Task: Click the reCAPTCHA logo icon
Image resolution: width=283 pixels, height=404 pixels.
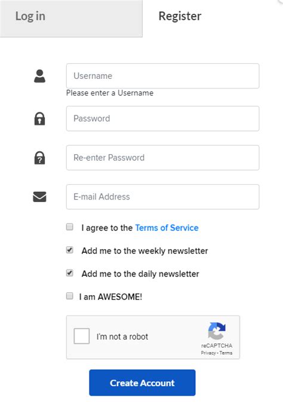Action: point(217,331)
